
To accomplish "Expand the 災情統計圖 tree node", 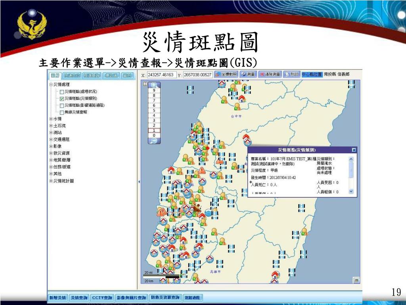I will tap(51, 181).
